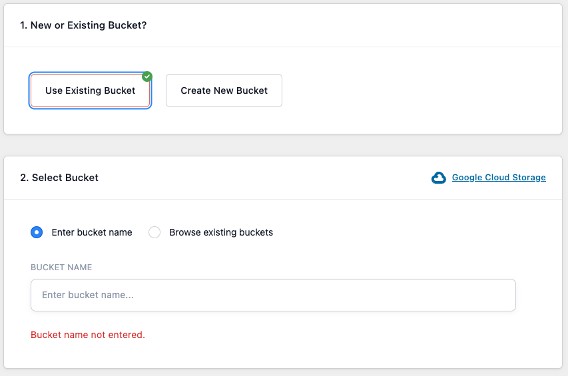Click the green checkmark badge on Use Existing Bucket
568x376 pixels.
(147, 77)
